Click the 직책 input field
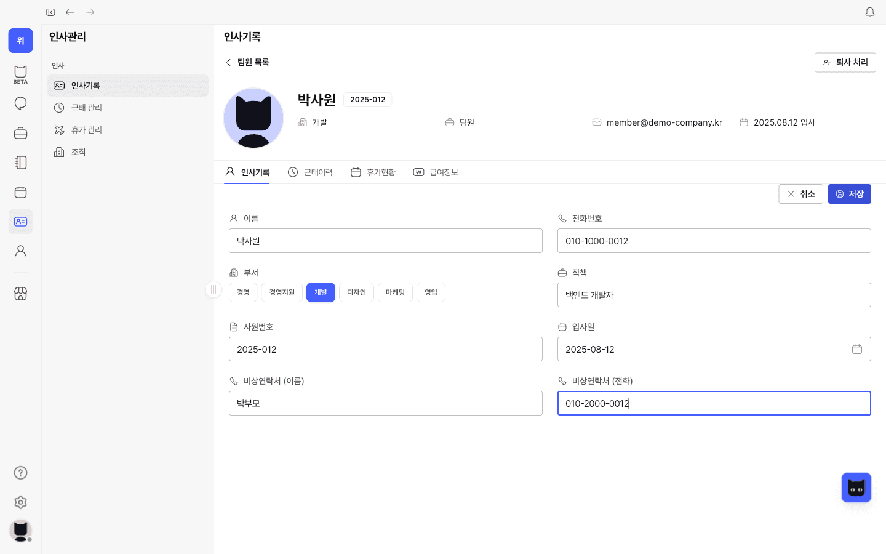This screenshot has height=554, width=886. pos(714,295)
